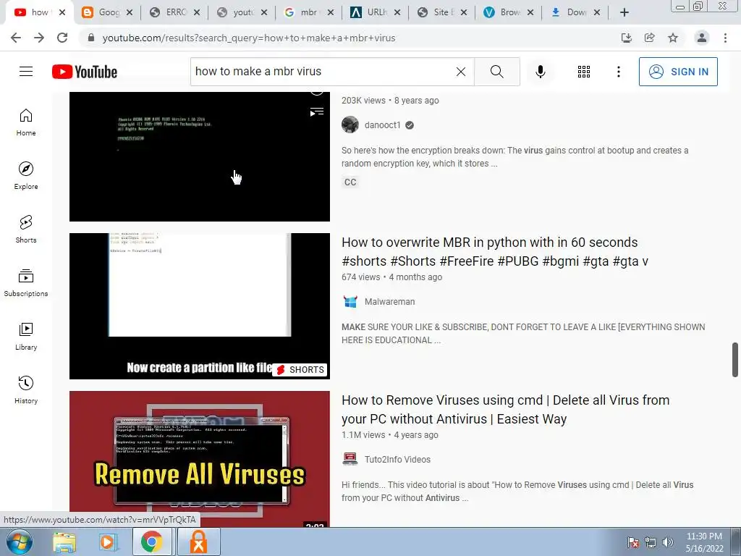This screenshot has width=741, height=556.
Task: Bookmark this page with the star
Action: [x=673, y=38]
